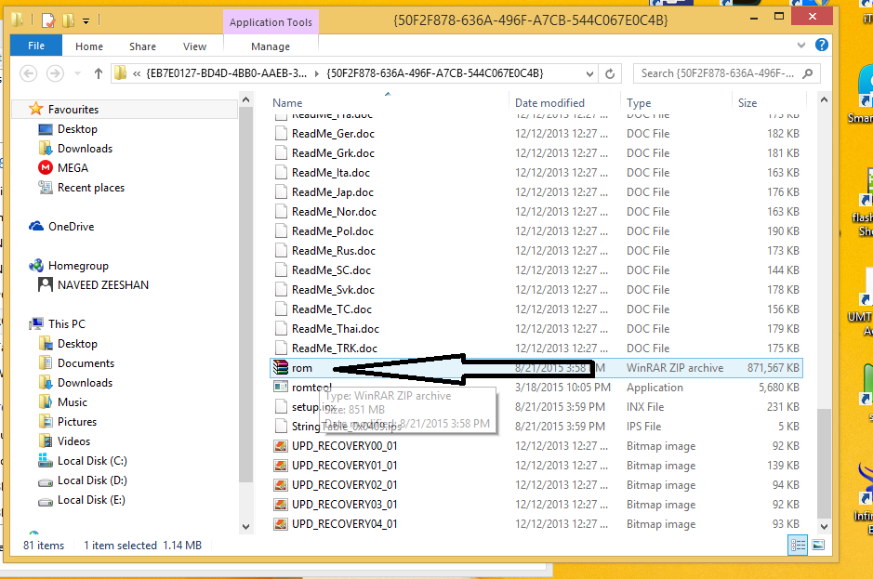Select This PC in the navigation pane
873x579 pixels.
(x=66, y=324)
